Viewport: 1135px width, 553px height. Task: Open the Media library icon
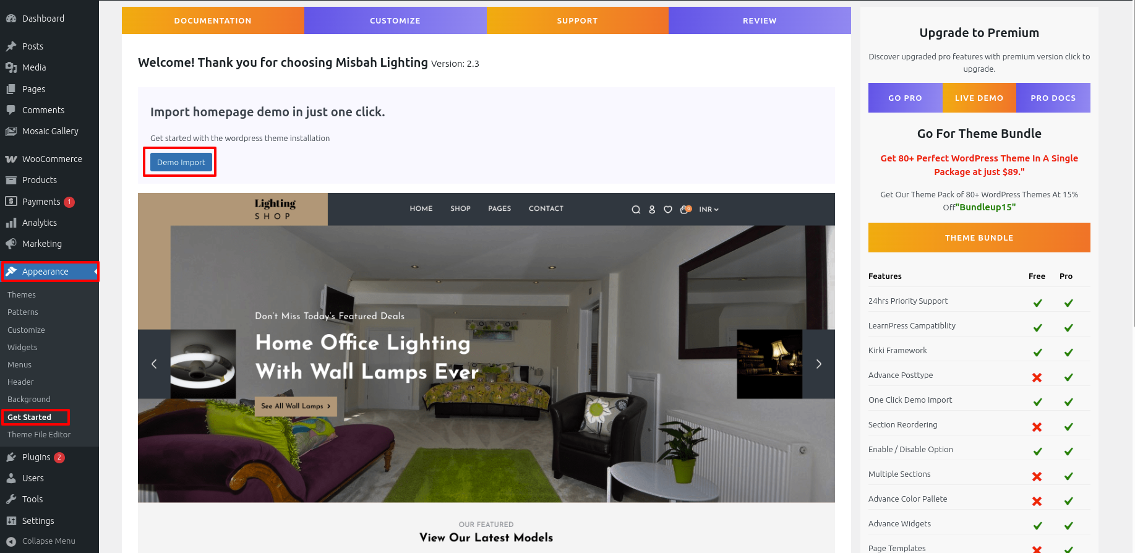11,67
